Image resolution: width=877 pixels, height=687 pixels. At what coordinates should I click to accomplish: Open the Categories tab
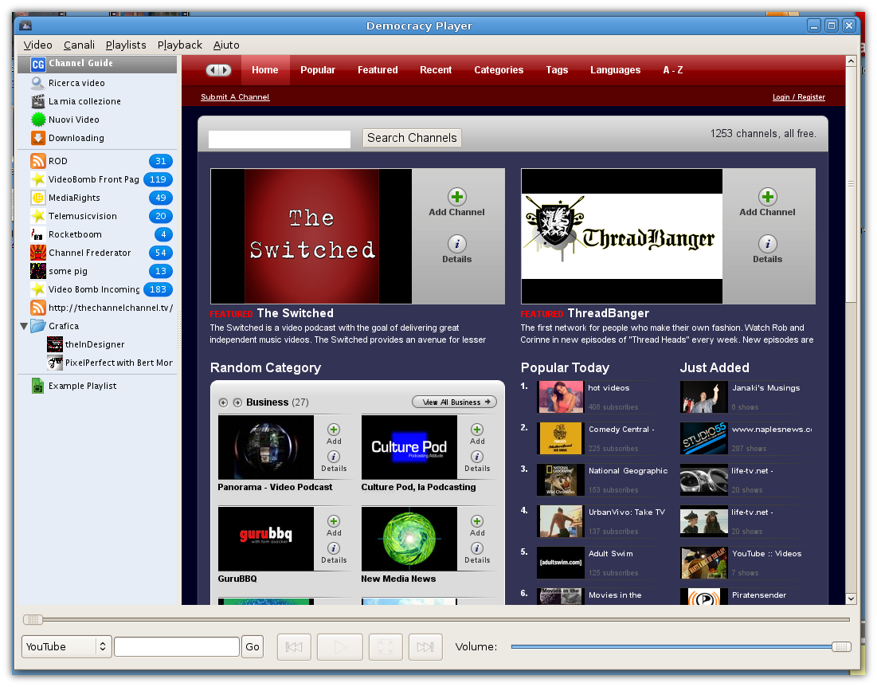coord(499,70)
